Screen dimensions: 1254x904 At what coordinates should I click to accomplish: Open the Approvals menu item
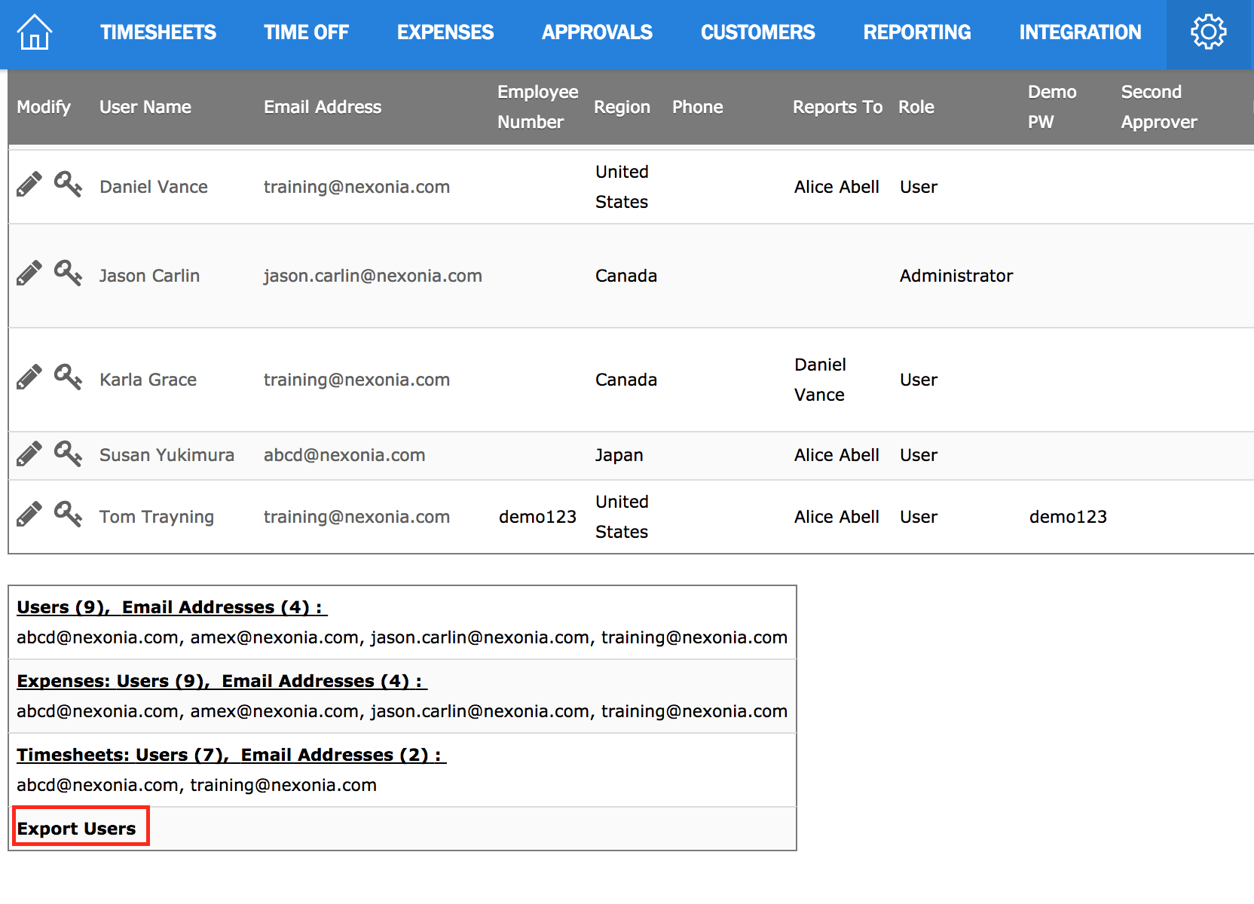597,32
